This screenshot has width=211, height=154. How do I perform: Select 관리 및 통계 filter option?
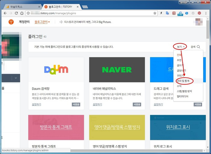[183, 81]
